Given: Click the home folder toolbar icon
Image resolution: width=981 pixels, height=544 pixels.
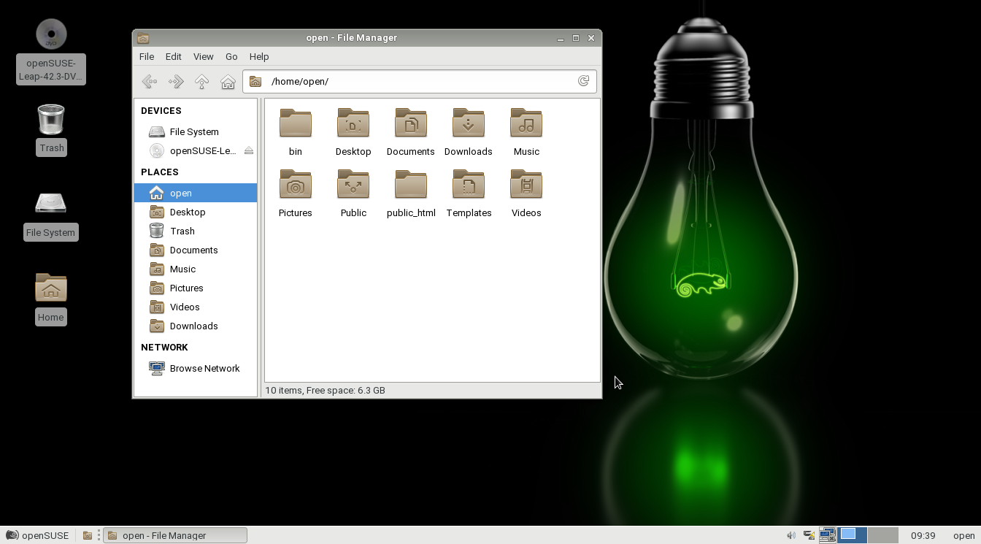Looking at the screenshot, I should tap(228, 82).
